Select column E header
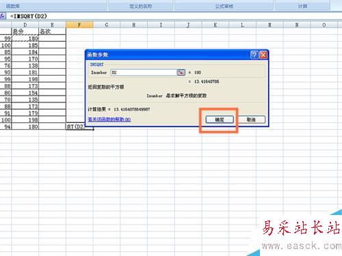This screenshot has height=256, width=342. [52, 25]
